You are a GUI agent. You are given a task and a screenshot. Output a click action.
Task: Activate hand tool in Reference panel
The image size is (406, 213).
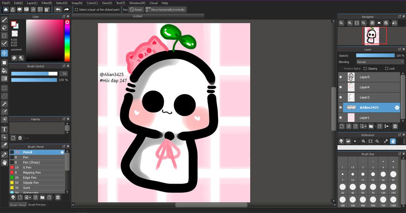(x=393, y=141)
